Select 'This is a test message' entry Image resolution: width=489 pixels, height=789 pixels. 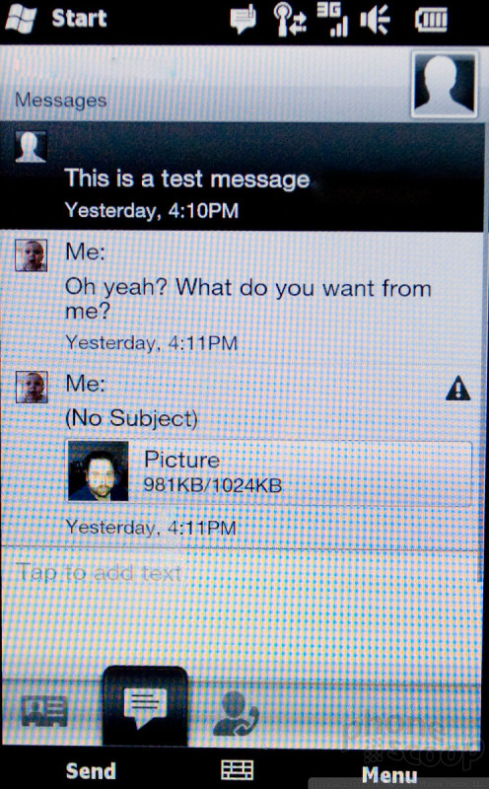coord(242,177)
